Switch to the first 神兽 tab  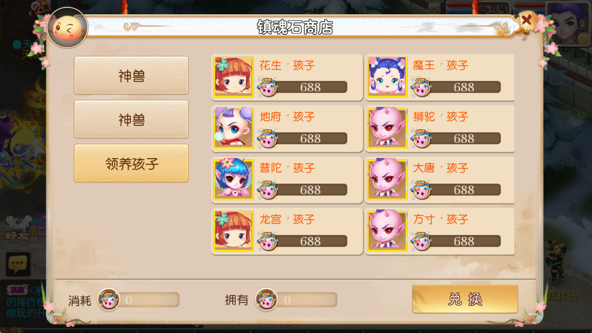131,75
